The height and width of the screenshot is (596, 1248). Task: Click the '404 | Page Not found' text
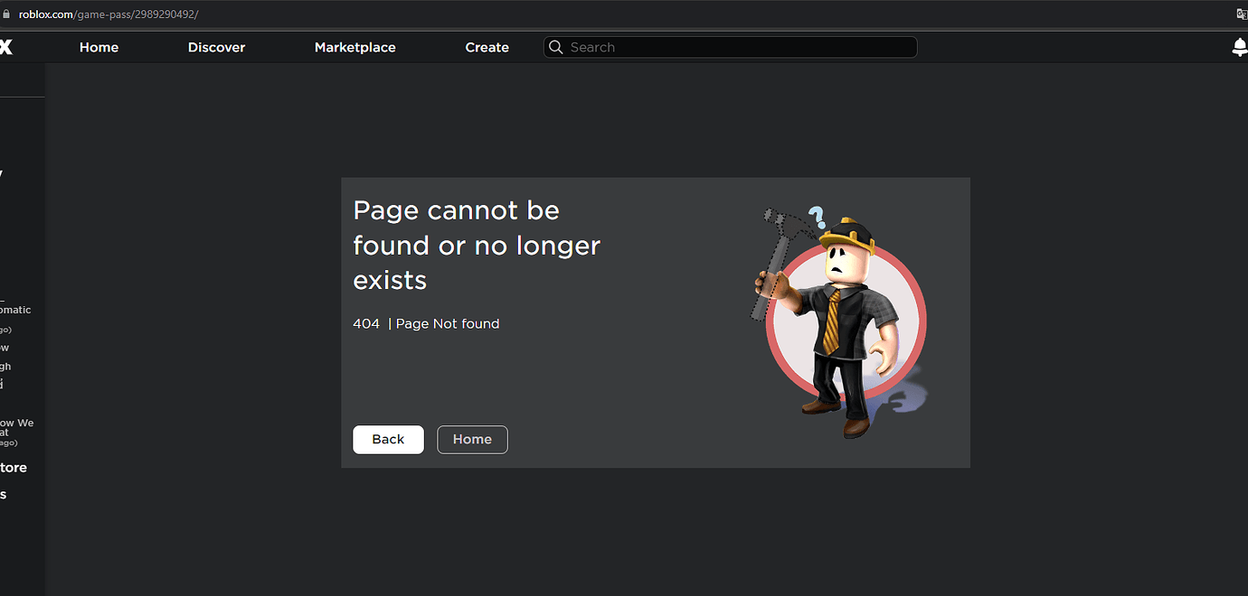point(426,323)
